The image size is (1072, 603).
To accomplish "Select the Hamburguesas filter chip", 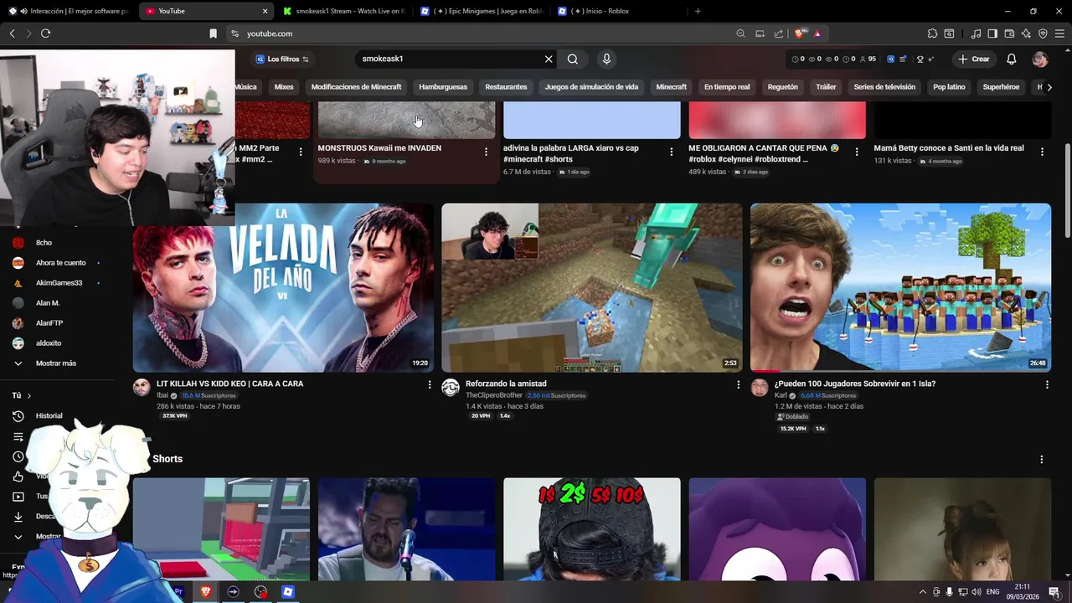I will click(443, 87).
